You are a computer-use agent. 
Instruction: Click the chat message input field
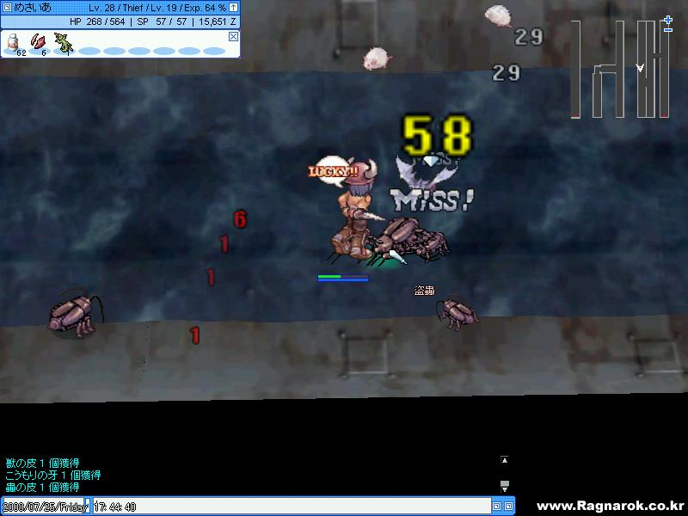[x=292, y=507]
